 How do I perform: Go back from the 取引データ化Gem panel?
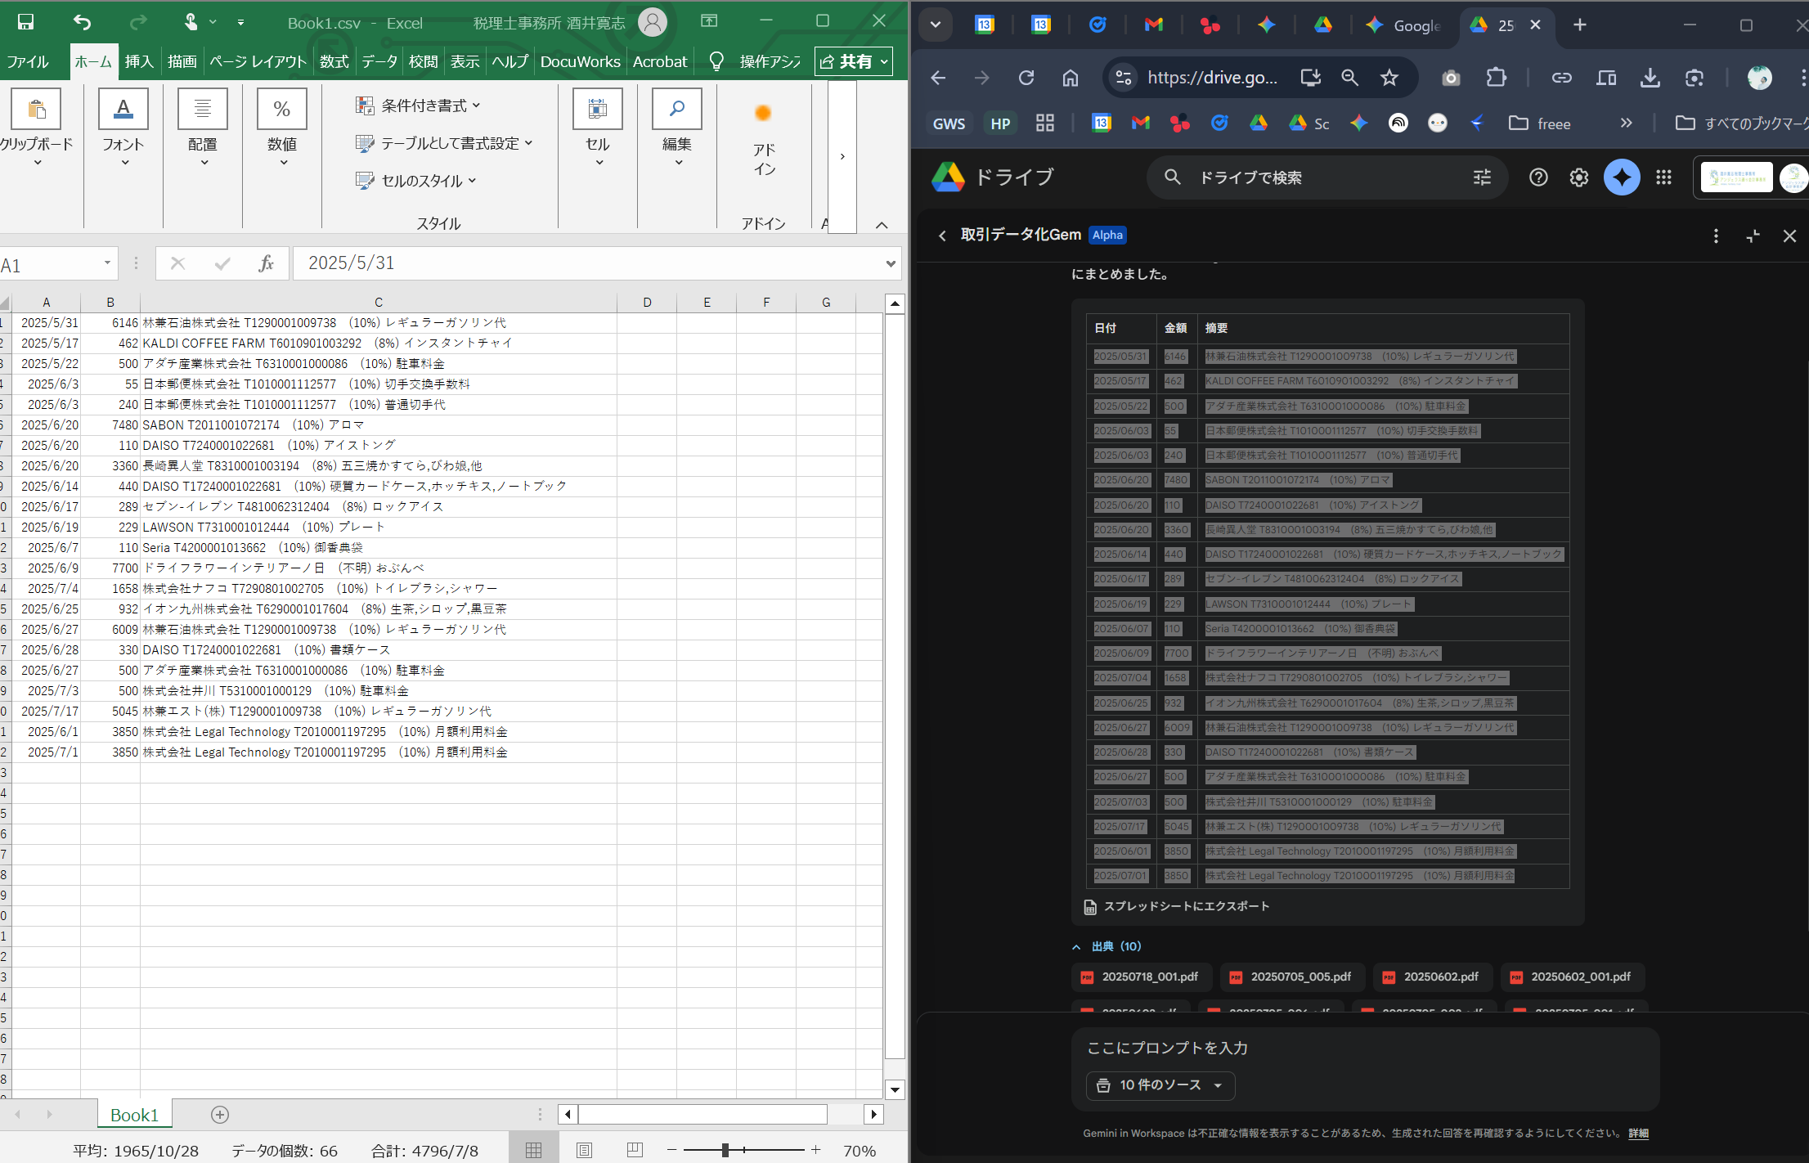(942, 236)
